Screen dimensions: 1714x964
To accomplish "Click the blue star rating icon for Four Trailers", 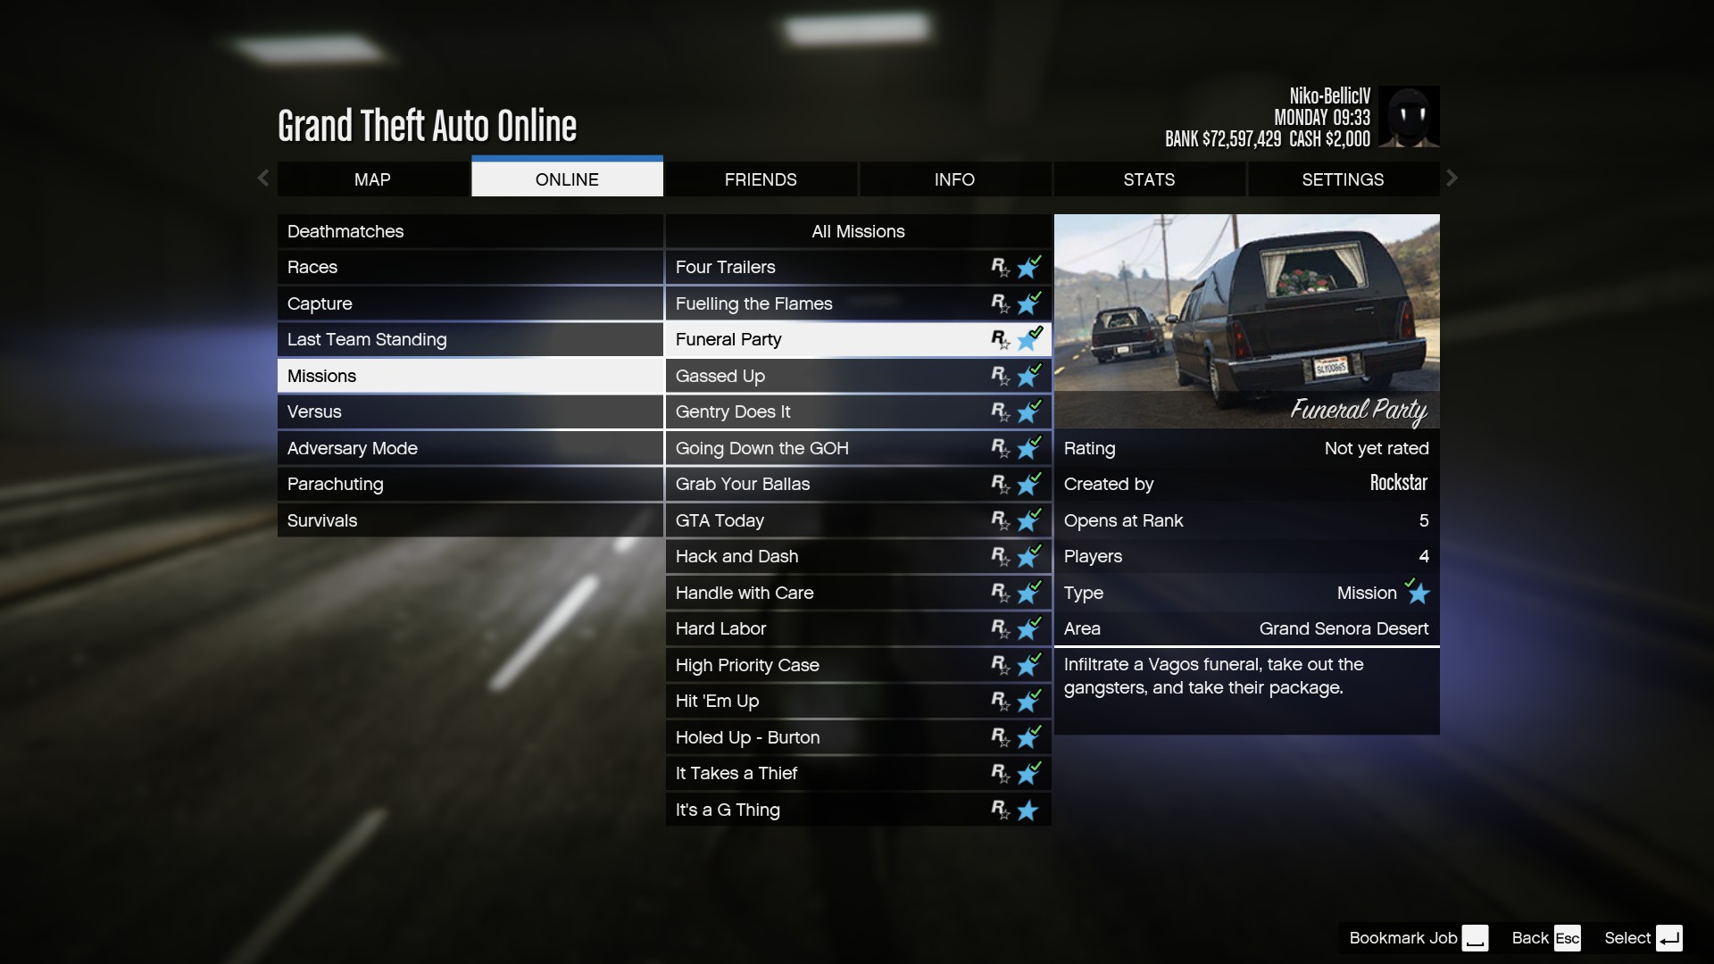I will pyautogui.click(x=1029, y=269).
